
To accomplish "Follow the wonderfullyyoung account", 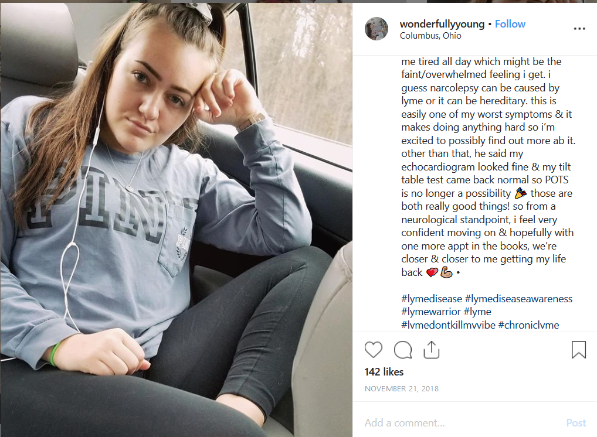I will [x=510, y=24].
